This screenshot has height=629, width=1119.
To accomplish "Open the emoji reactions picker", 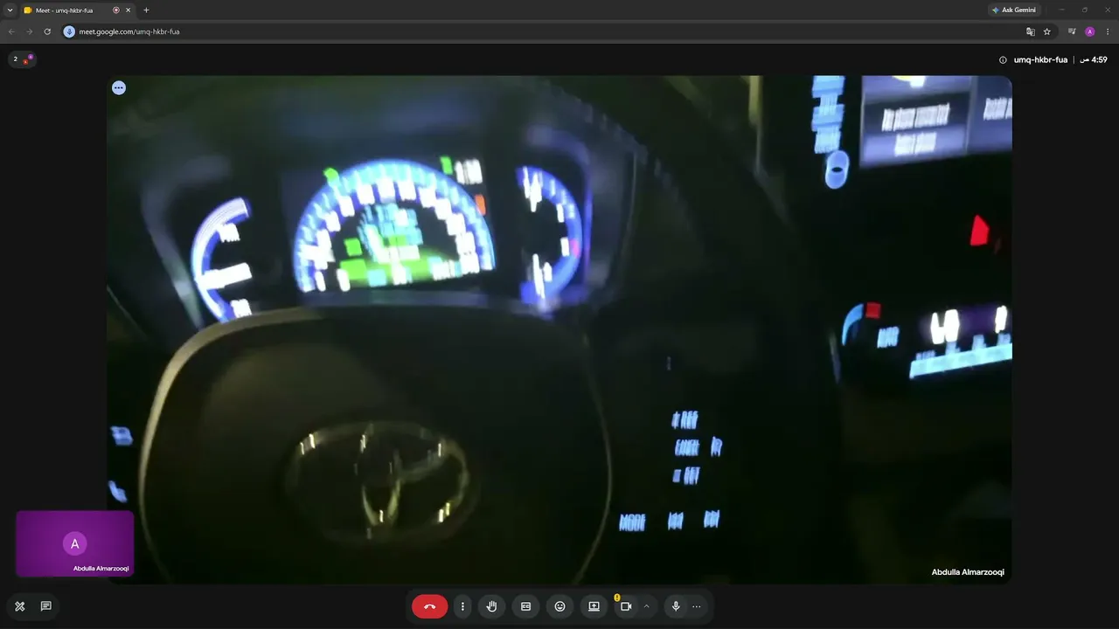I will tap(559, 606).
